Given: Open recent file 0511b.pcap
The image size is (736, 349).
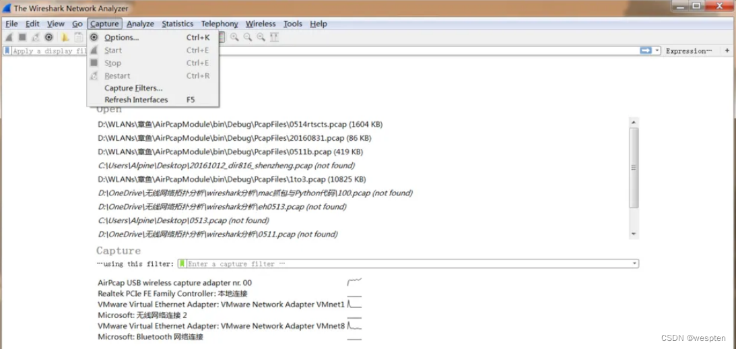Looking at the screenshot, I should (x=230, y=152).
